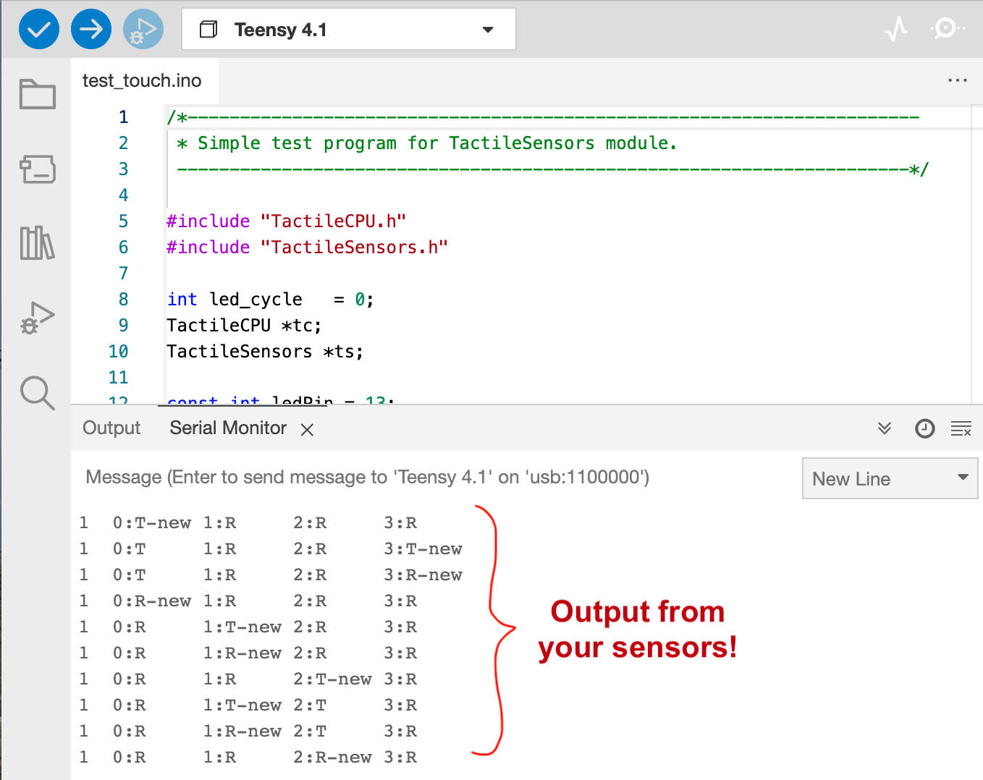Open the Serial Plotter
This screenshot has width=983, height=780.
tap(896, 30)
